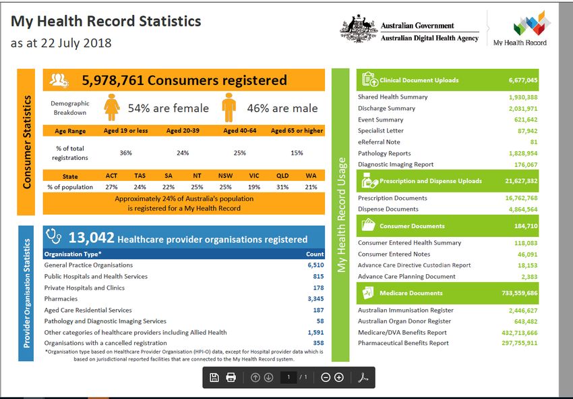Image resolution: width=573 pixels, height=399 pixels.
Task: Click the 'ACT' state header
Action: 111,176
